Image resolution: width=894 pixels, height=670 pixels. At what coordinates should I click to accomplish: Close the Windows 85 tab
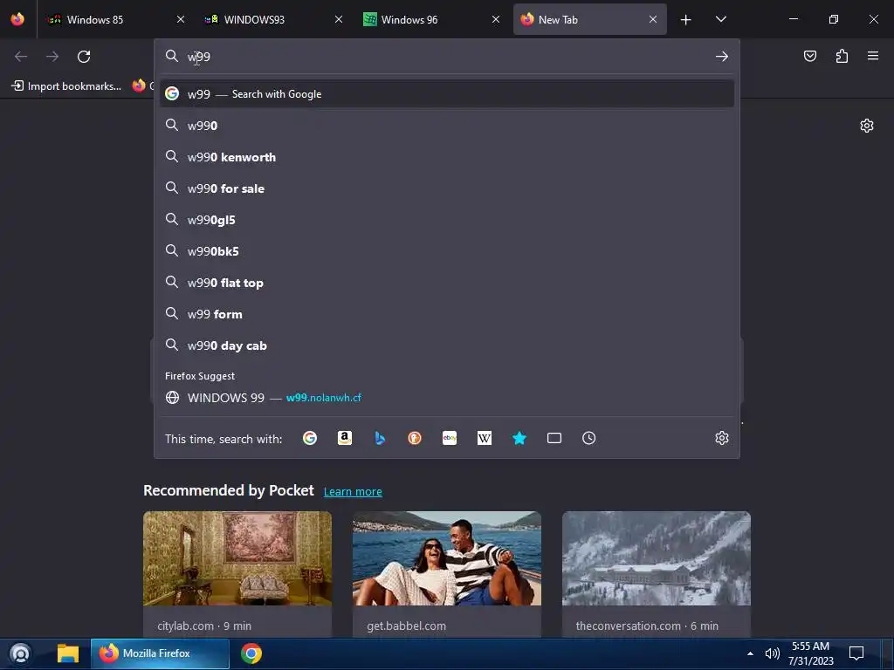pyautogui.click(x=181, y=19)
